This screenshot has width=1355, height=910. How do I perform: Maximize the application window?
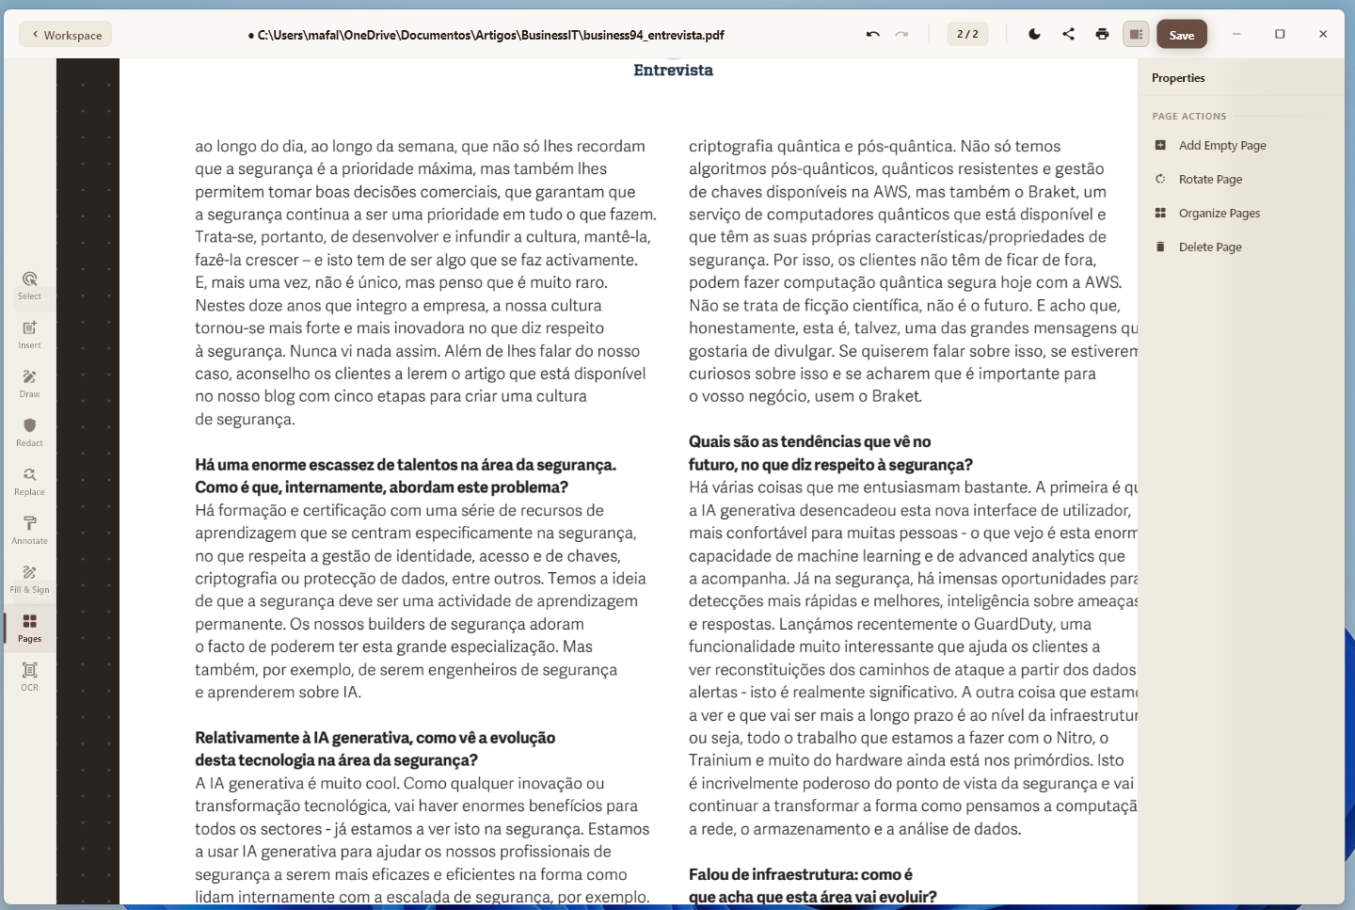[1280, 34]
